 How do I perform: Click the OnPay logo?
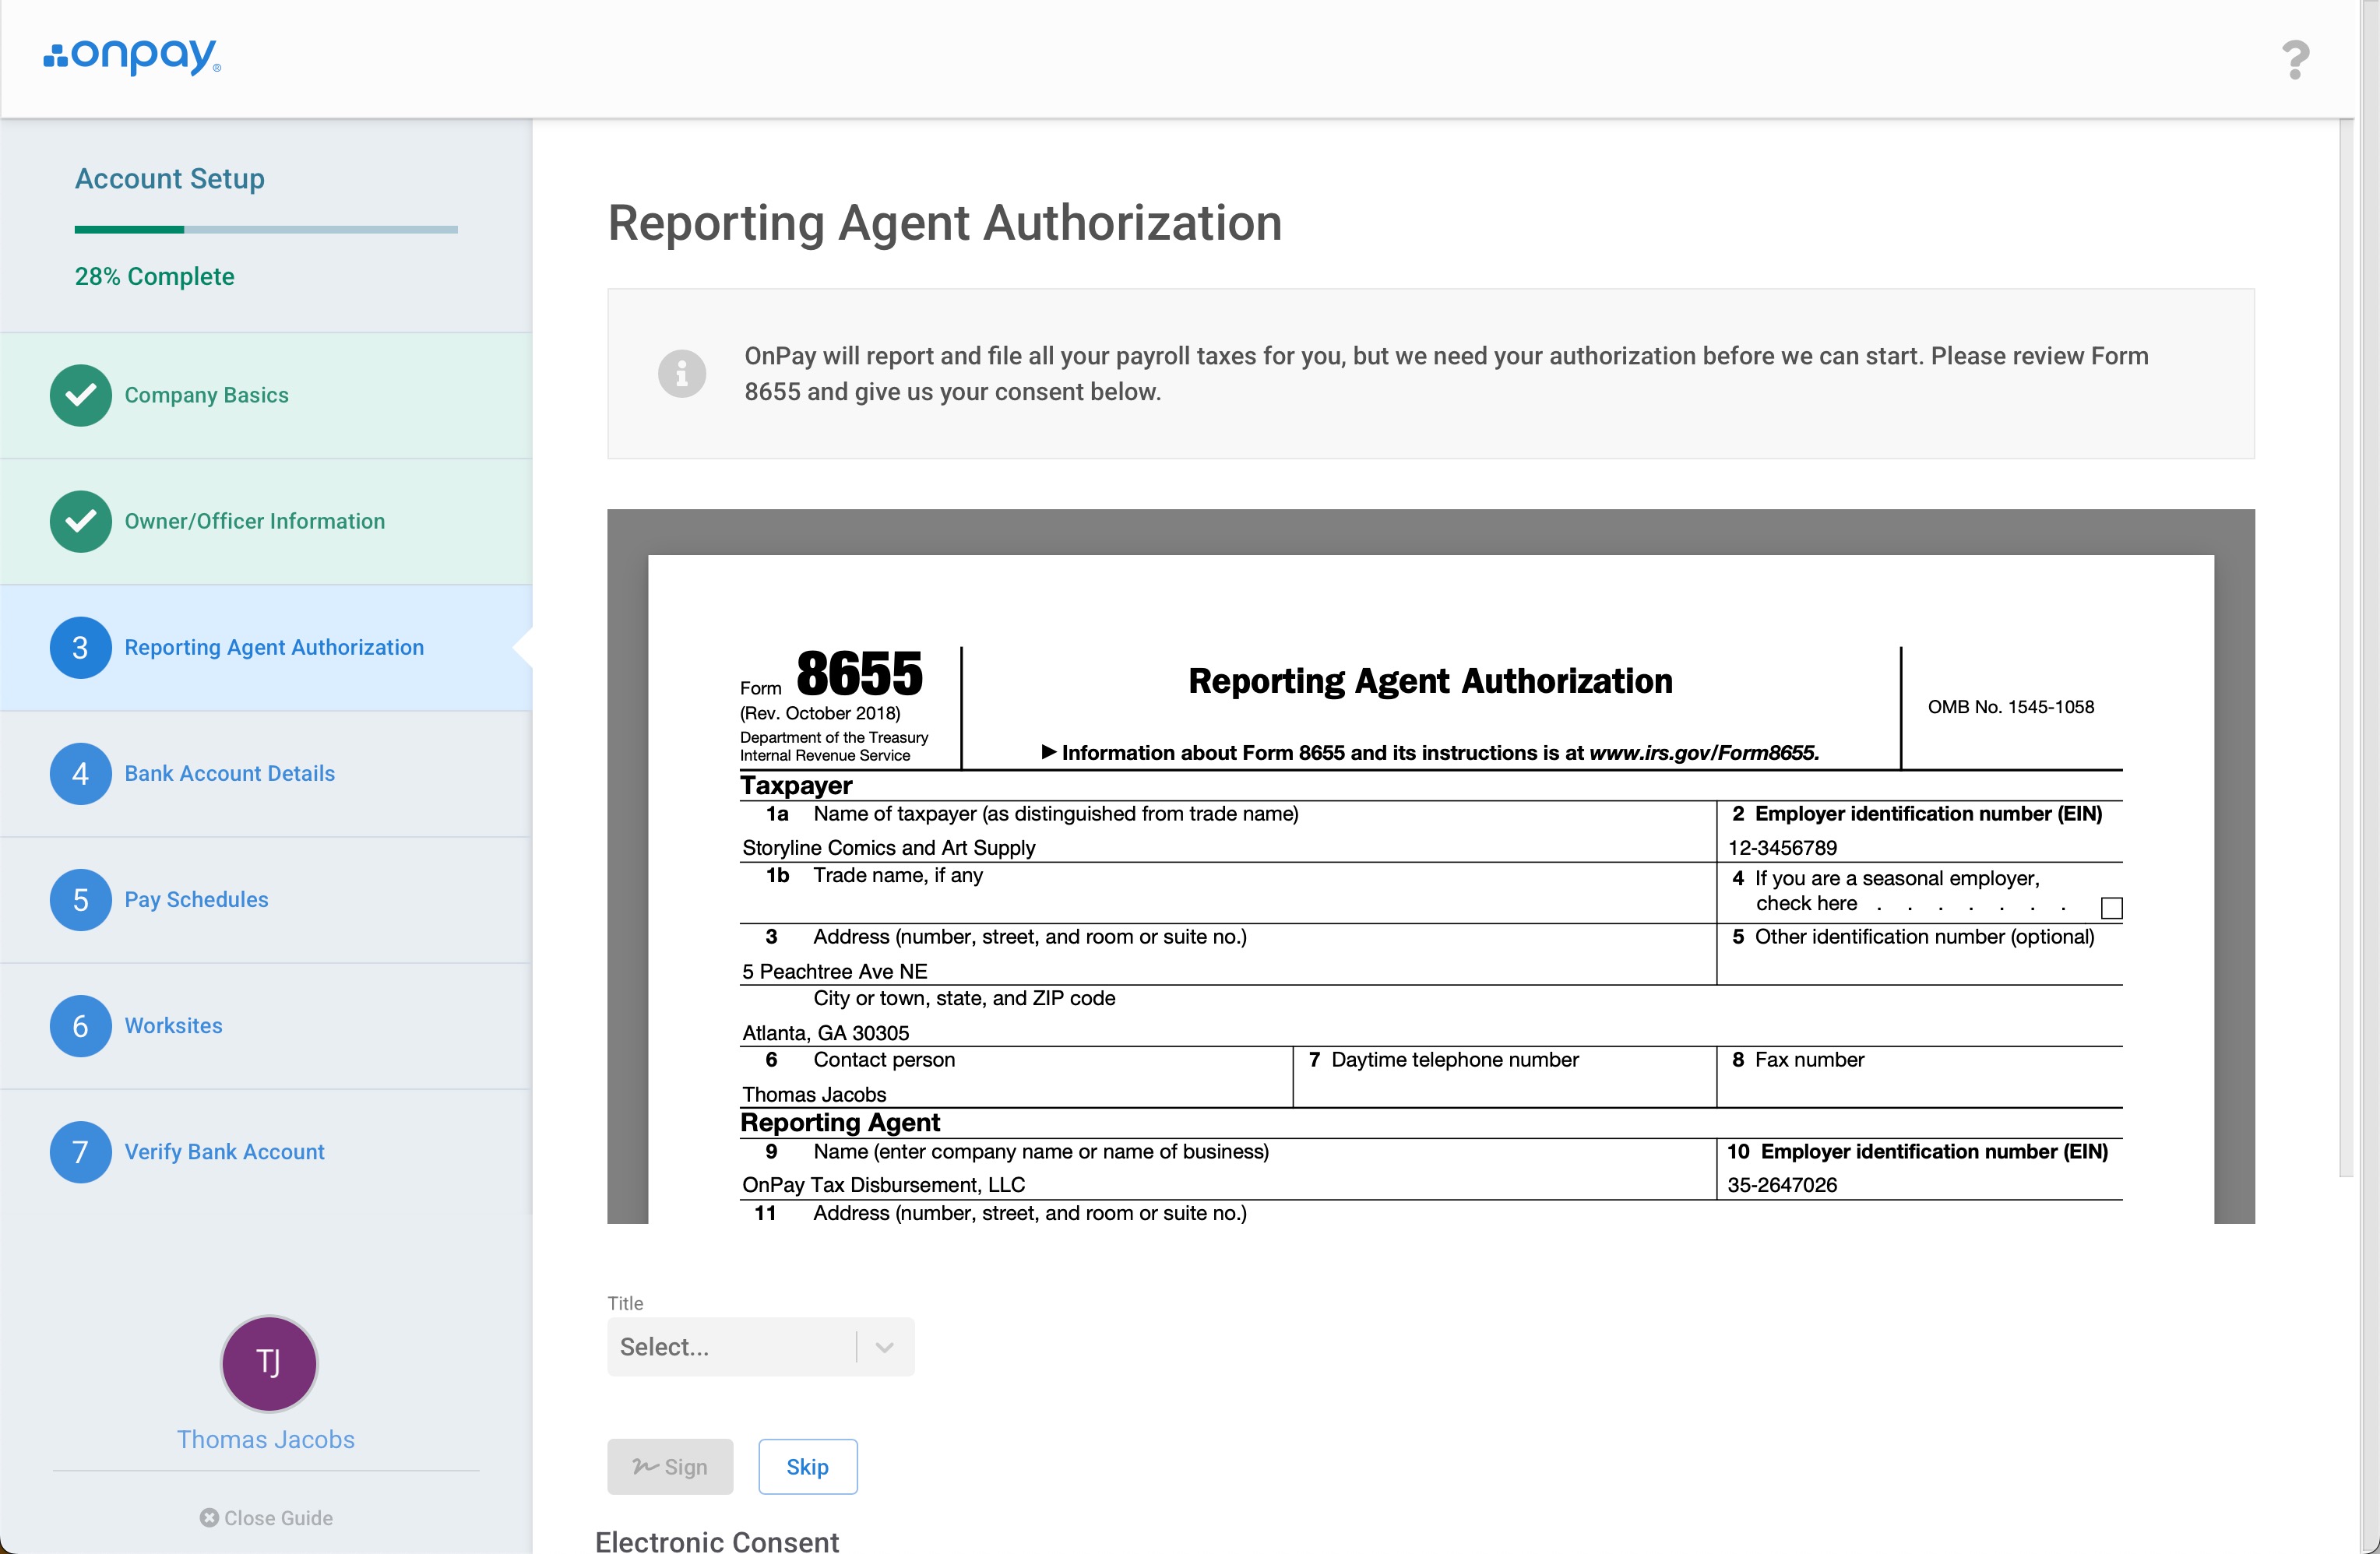[x=131, y=57]
